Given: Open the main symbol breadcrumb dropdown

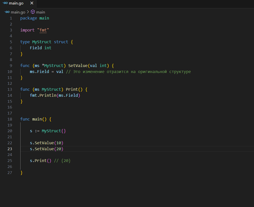Looking at the screenshot, I should [x=40, y=12].
